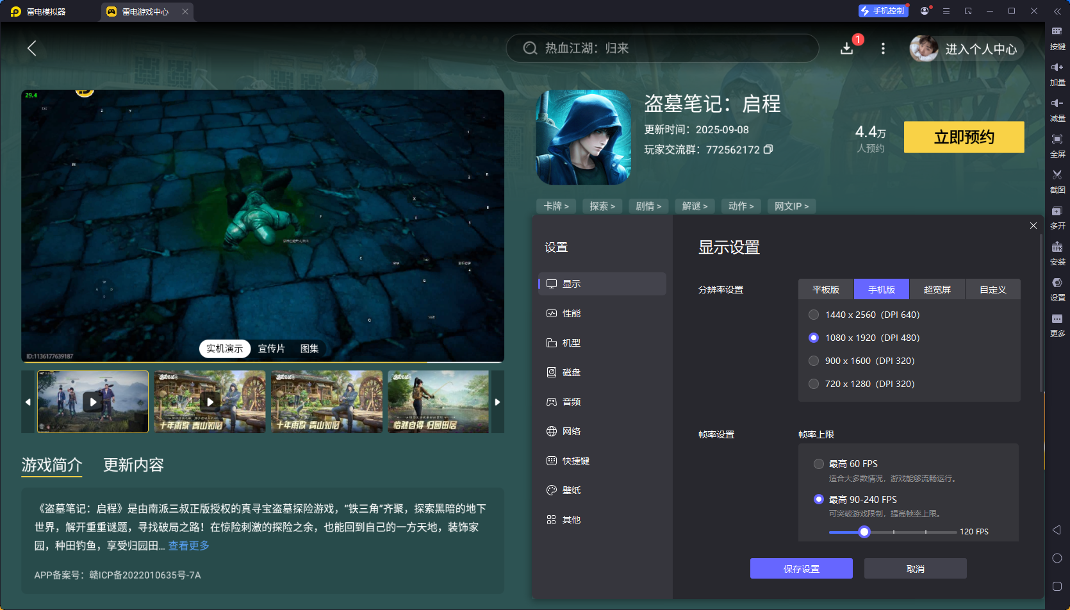
Task: Open 设置 gear icon in right sidebar
Action: point(1057,289)
